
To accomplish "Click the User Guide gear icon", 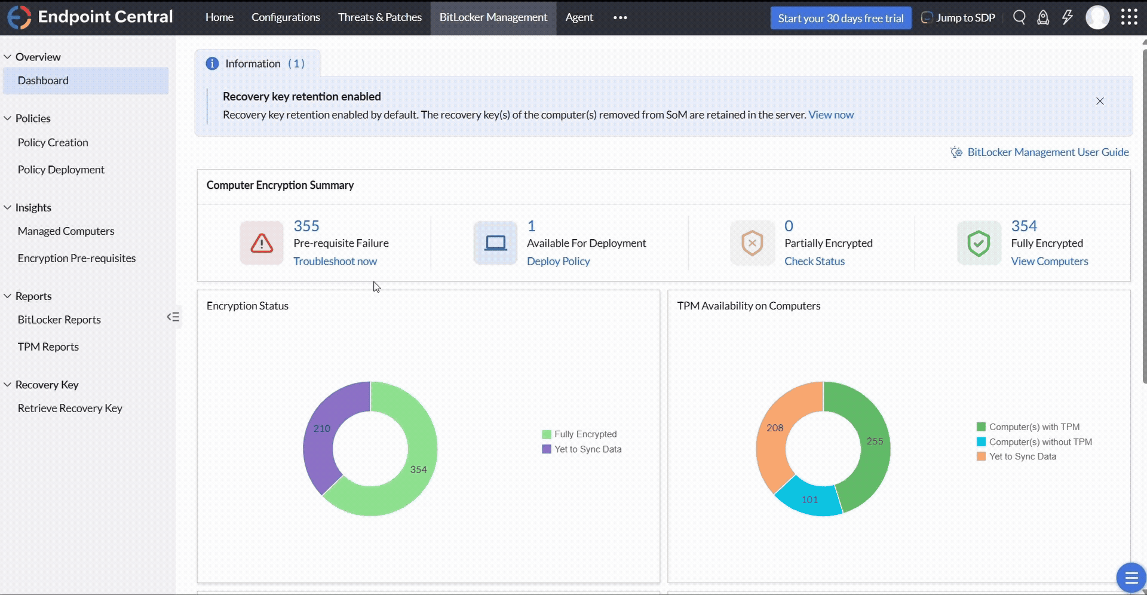I will [956, 152].
